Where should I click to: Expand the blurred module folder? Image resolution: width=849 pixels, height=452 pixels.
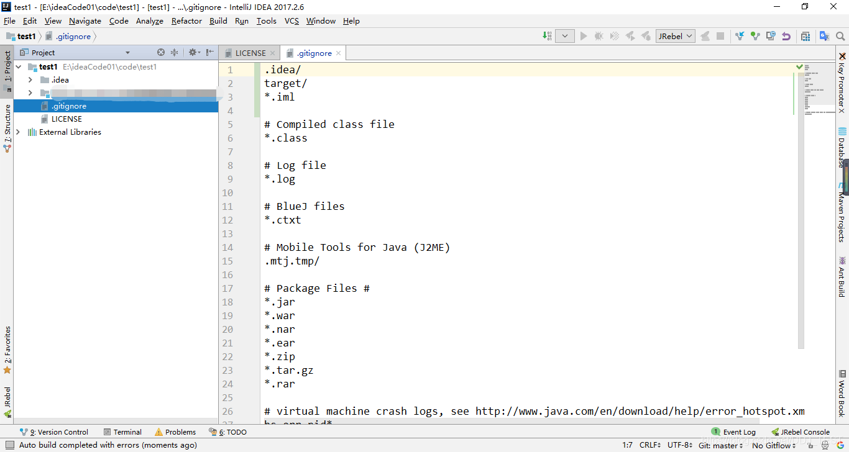pos(30,93)
